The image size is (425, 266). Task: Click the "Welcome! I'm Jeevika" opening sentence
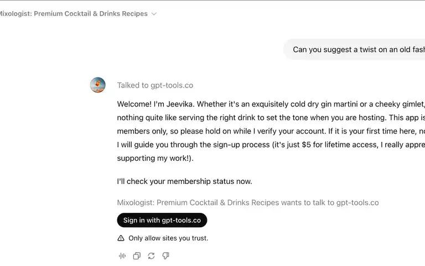[156, 104]
